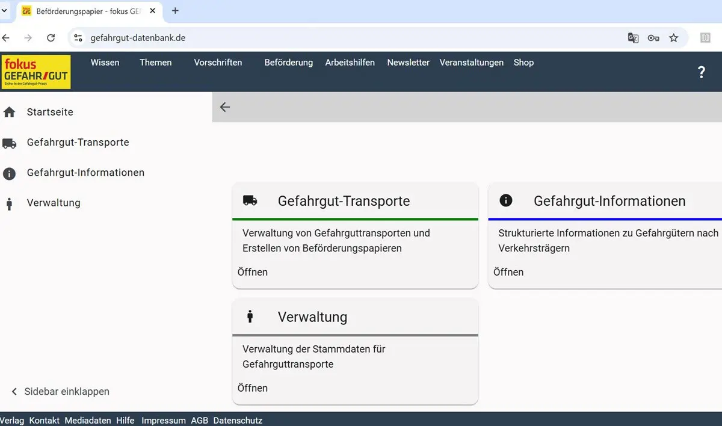Bookmark the page using the star icon
Image resolution: width=722 pixels, height=426 pixels.
point(674,37)
